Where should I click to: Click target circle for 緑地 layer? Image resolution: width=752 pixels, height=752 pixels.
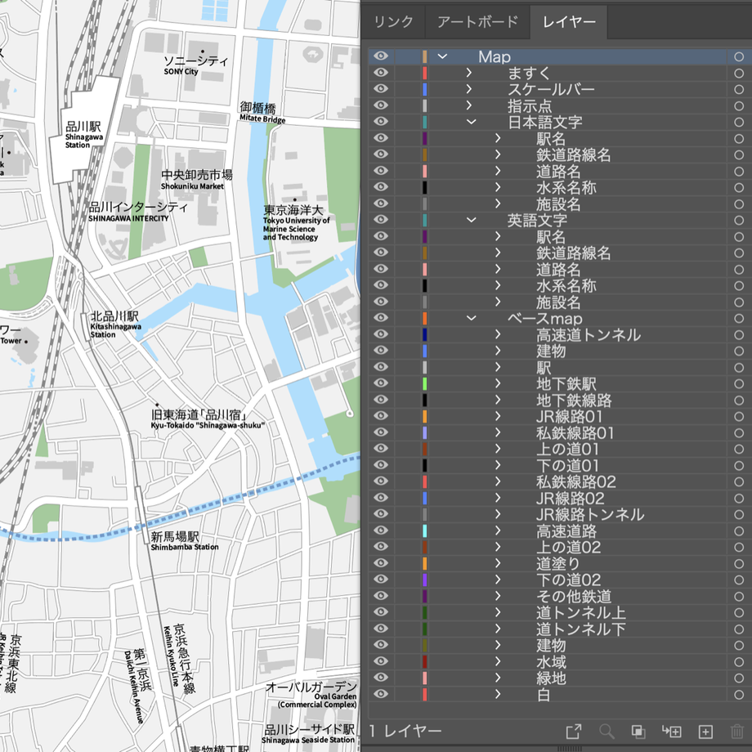click(x=739, y=678)
